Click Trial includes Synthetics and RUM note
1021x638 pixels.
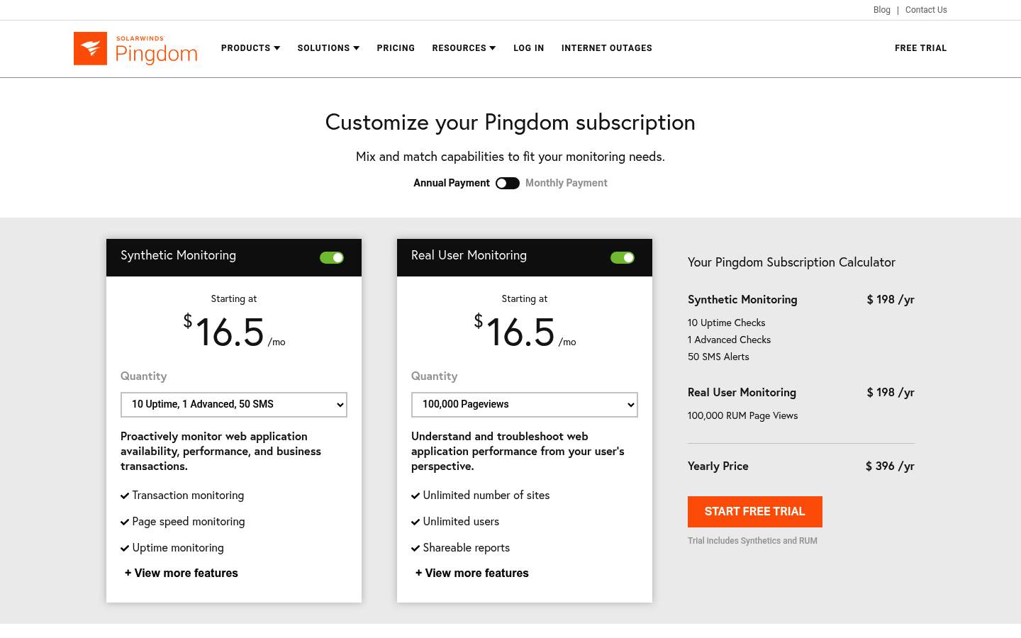coord(752,541)
